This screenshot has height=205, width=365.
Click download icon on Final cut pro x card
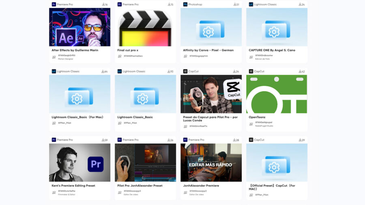(169, 4)
